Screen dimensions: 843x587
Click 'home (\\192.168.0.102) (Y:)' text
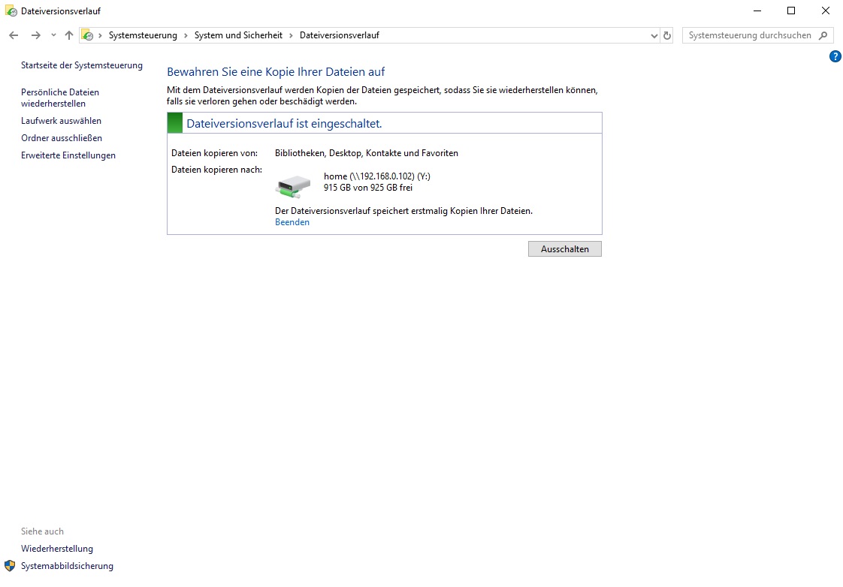tap(377, 176)
